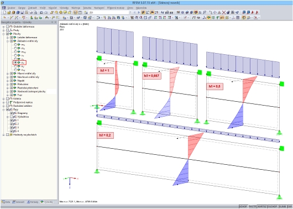The image size is (293, 209).
Task: Select the highlighted n-x radio button
Action: click(x=15, y=62)
